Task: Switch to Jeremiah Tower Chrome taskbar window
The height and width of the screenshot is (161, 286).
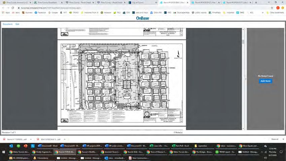Action: point(111,152)
